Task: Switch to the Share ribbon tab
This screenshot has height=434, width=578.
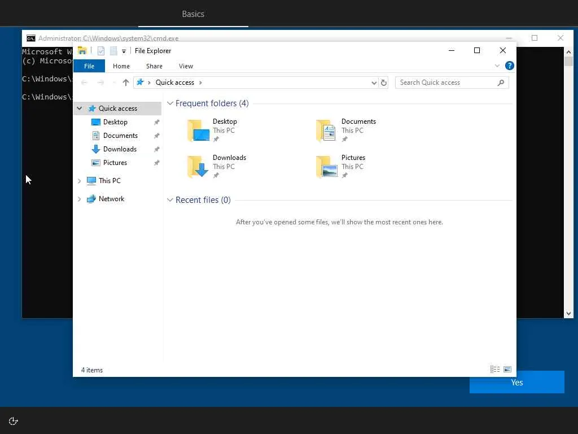Action: pyautogui.click(x=154, y=66)
